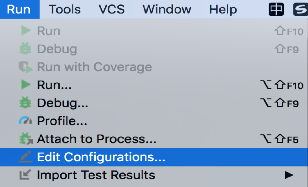Click the Chinese input method icon
Image resolution: width=308 pixels, height=187 pixels.
276,9
